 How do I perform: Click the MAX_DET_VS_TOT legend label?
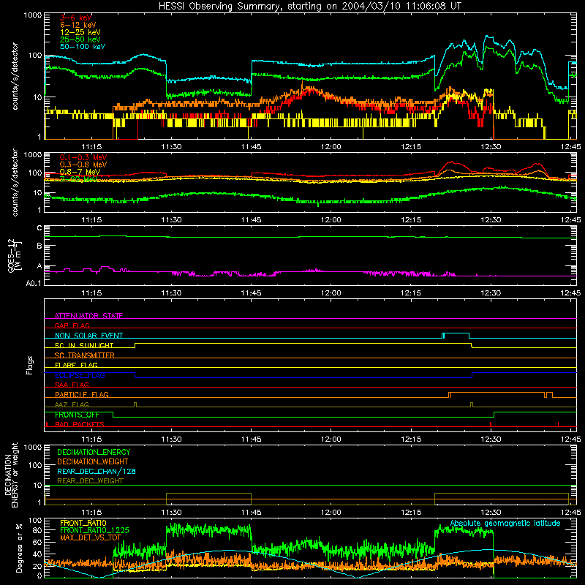91,537
